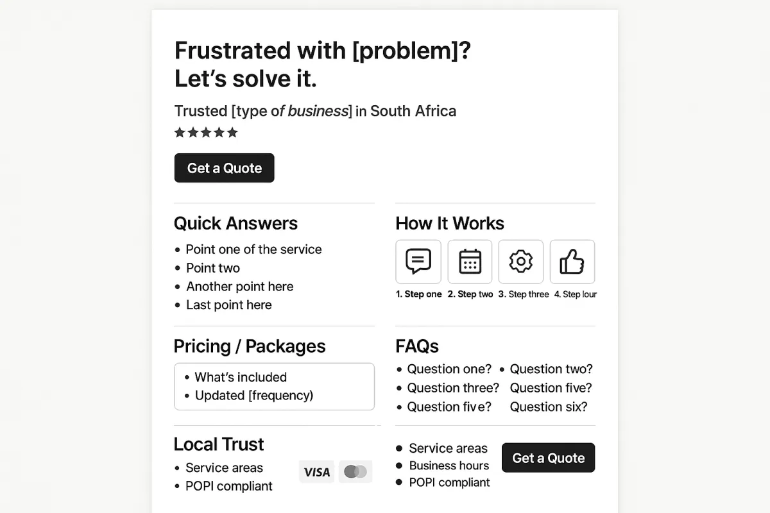This screenshot has width=770, height=513.
Task: Click the Pricing / Packages heading
Action: tap(250, 346)
